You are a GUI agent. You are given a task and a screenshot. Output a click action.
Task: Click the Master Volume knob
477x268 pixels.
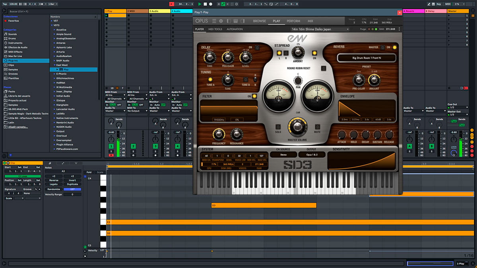click(297, 127)
